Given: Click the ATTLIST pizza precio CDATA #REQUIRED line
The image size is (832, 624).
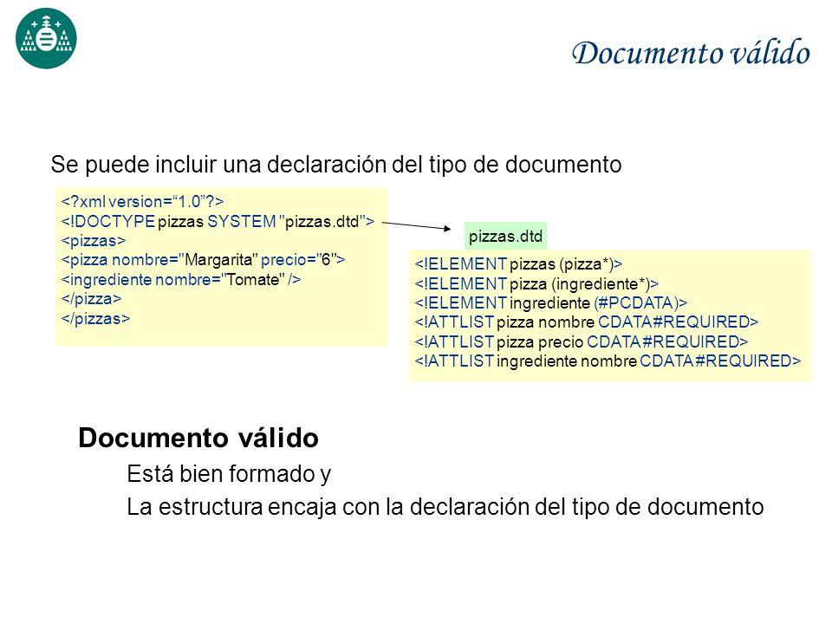Looking at the screenshot, I should coord(581,341).
